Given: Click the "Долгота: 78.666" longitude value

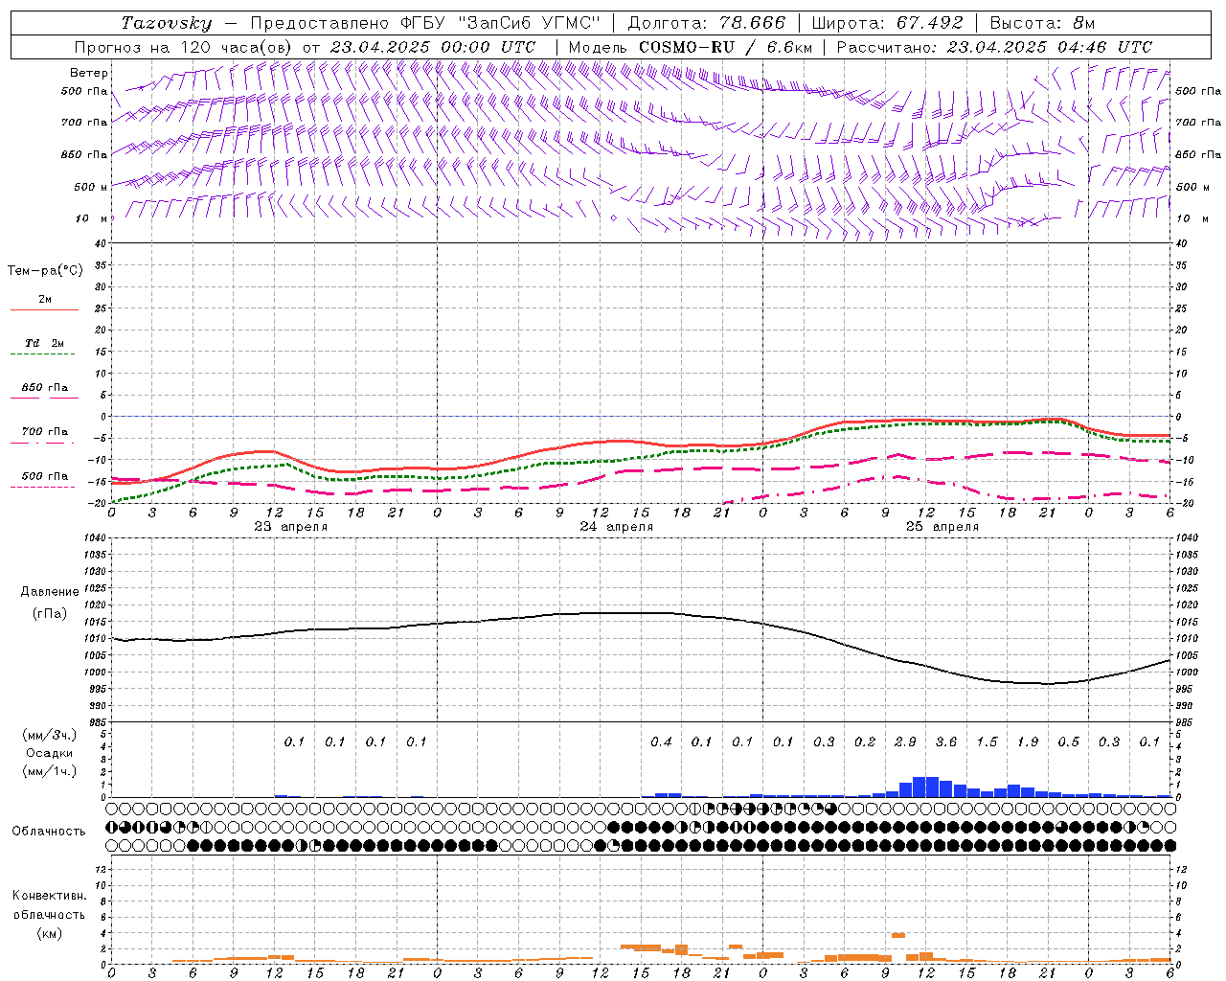Looking at the screenshot, I should pos(707,23).
